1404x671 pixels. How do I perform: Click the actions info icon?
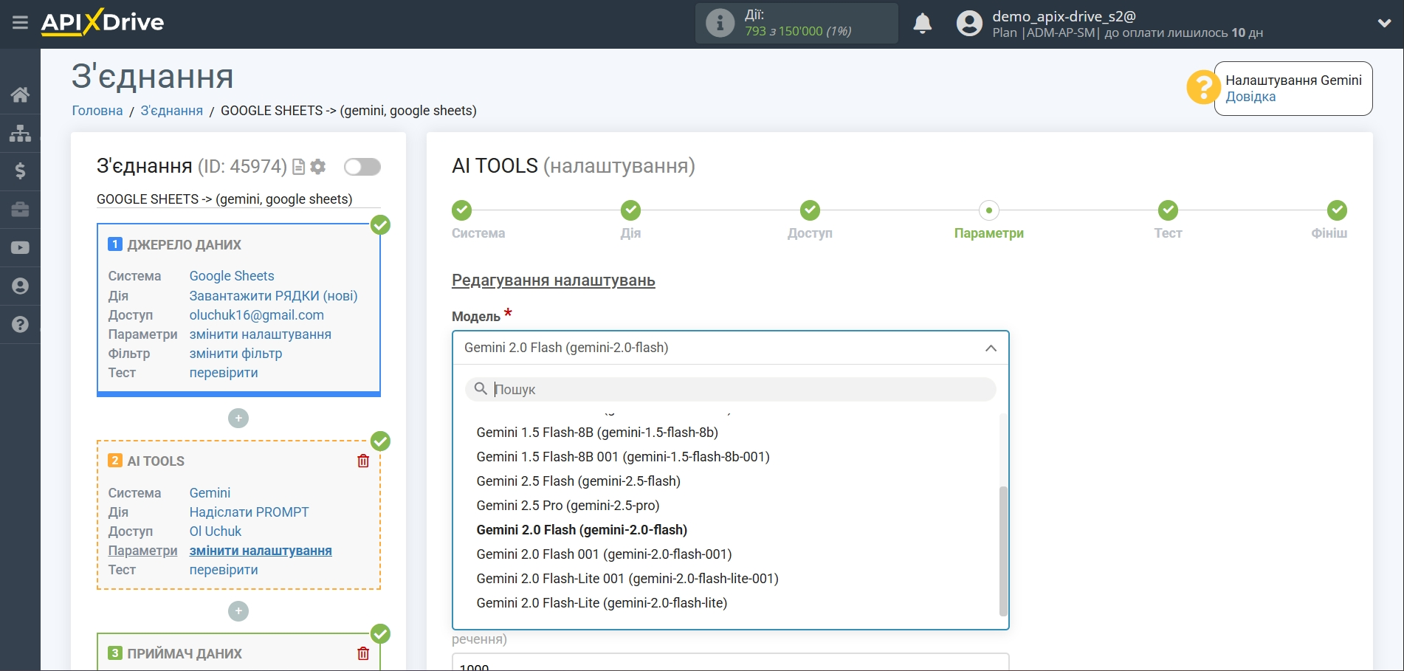(720, 23)
